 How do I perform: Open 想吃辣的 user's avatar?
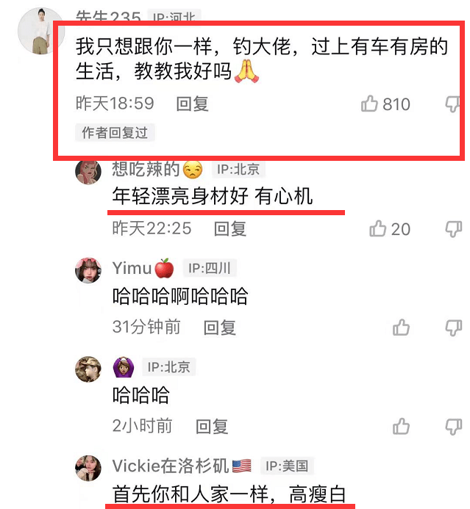88,172
